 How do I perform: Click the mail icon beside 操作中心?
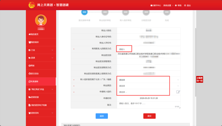pos(152,5)
